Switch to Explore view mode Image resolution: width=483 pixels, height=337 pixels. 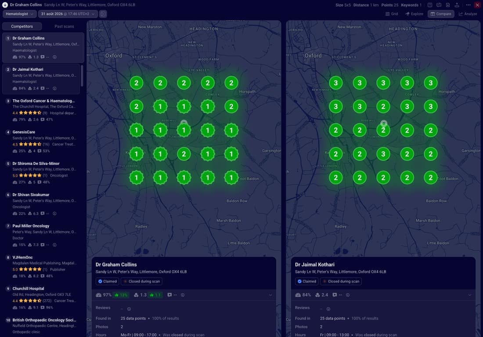click(415, 14)
